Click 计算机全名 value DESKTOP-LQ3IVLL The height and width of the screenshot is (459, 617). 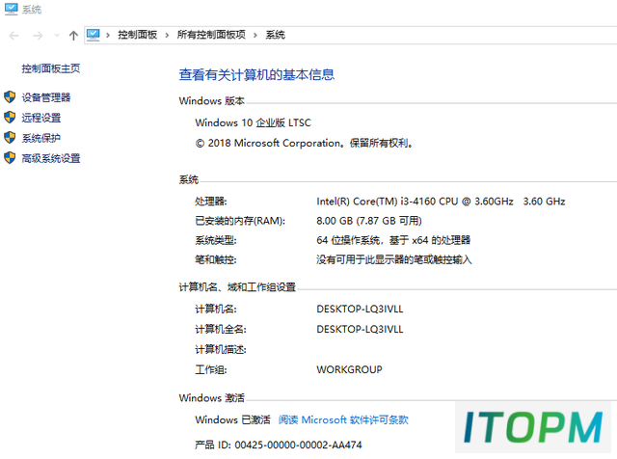[x=360, y=329]
